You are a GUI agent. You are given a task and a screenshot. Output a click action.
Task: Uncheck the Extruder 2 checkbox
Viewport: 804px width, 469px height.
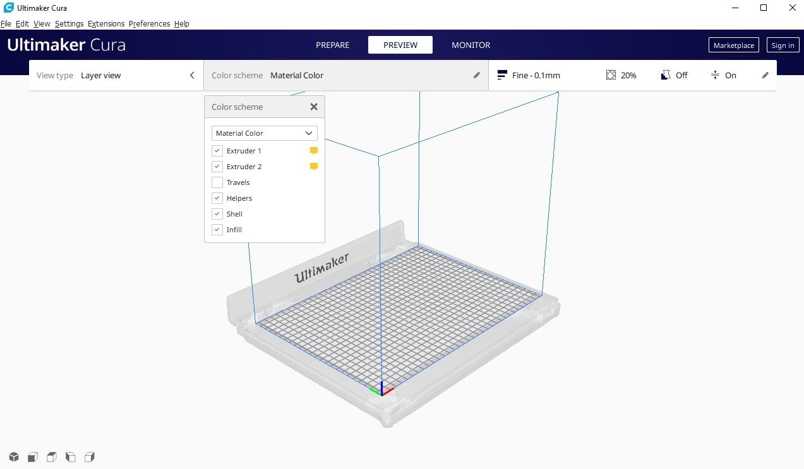click(x=217, y=167)
